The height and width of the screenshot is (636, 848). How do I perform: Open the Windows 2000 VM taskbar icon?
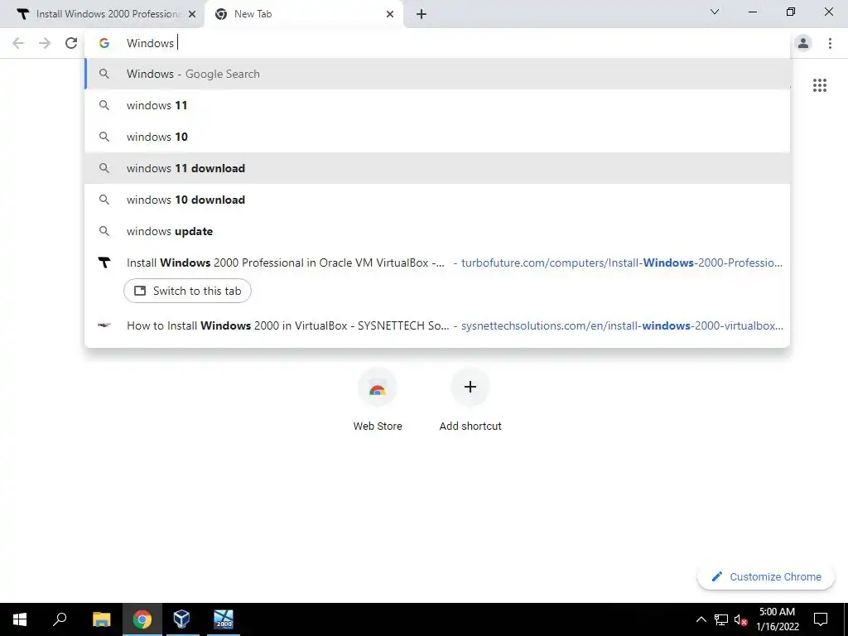[224, 619]
